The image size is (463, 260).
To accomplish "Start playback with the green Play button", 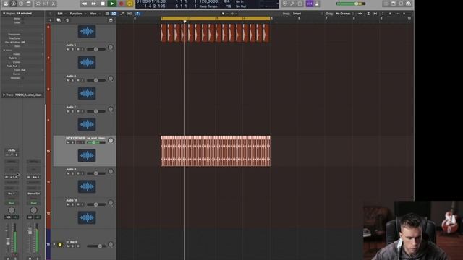I will (x=112, y=4).
